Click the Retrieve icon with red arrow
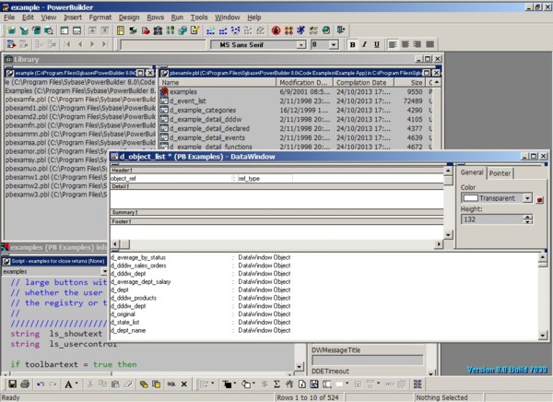The width and height of the screenshot is (553, 402). tap(11, 44)
